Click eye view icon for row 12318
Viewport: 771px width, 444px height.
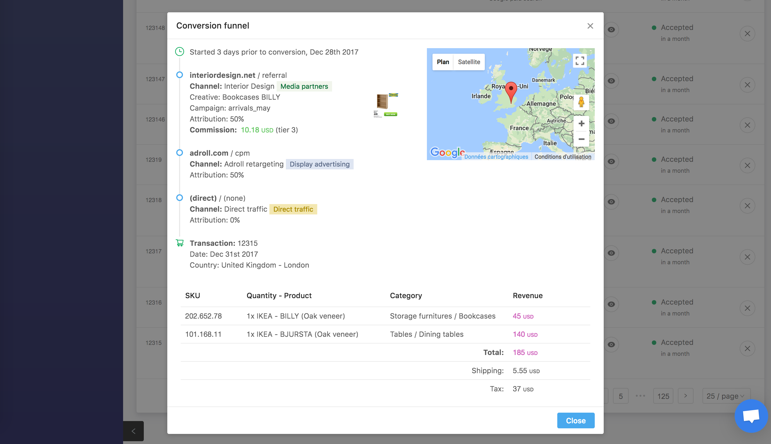click(611, 202)
